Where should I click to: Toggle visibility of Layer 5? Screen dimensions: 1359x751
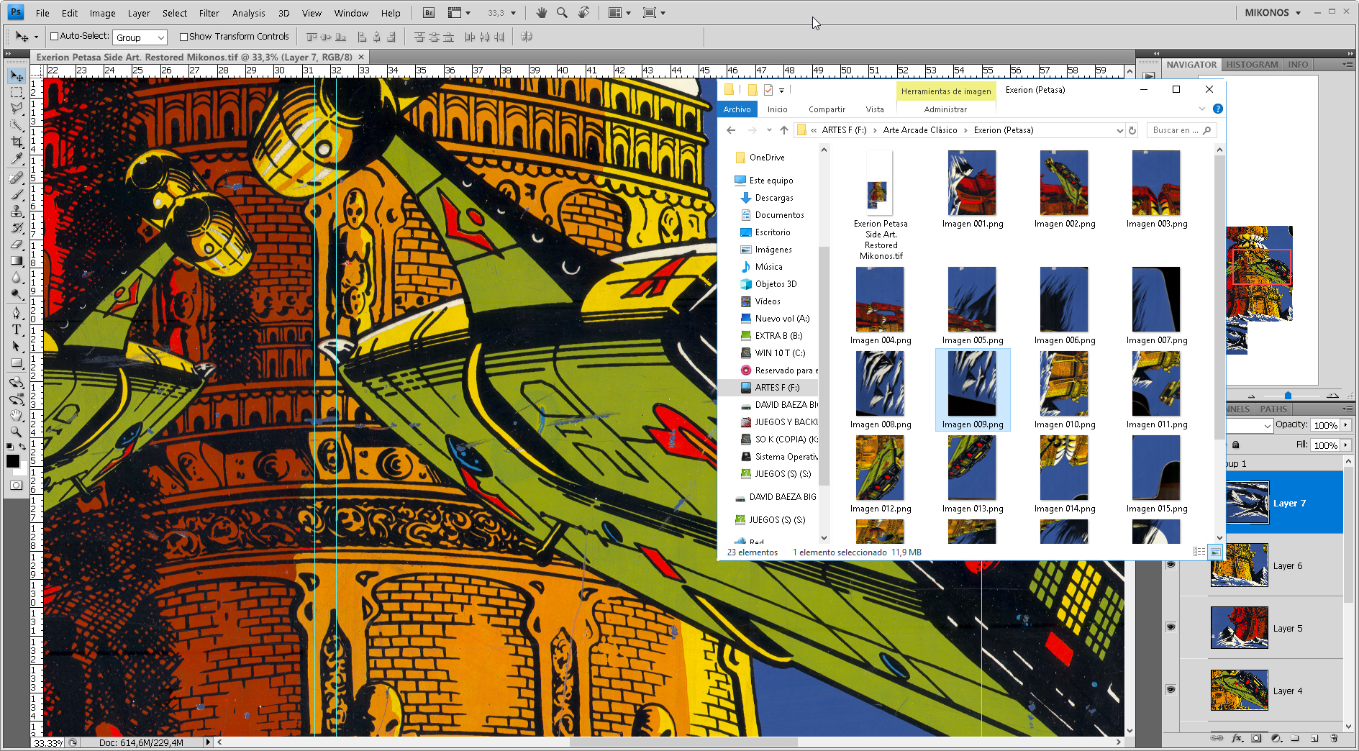click(x=1171, y=628)
